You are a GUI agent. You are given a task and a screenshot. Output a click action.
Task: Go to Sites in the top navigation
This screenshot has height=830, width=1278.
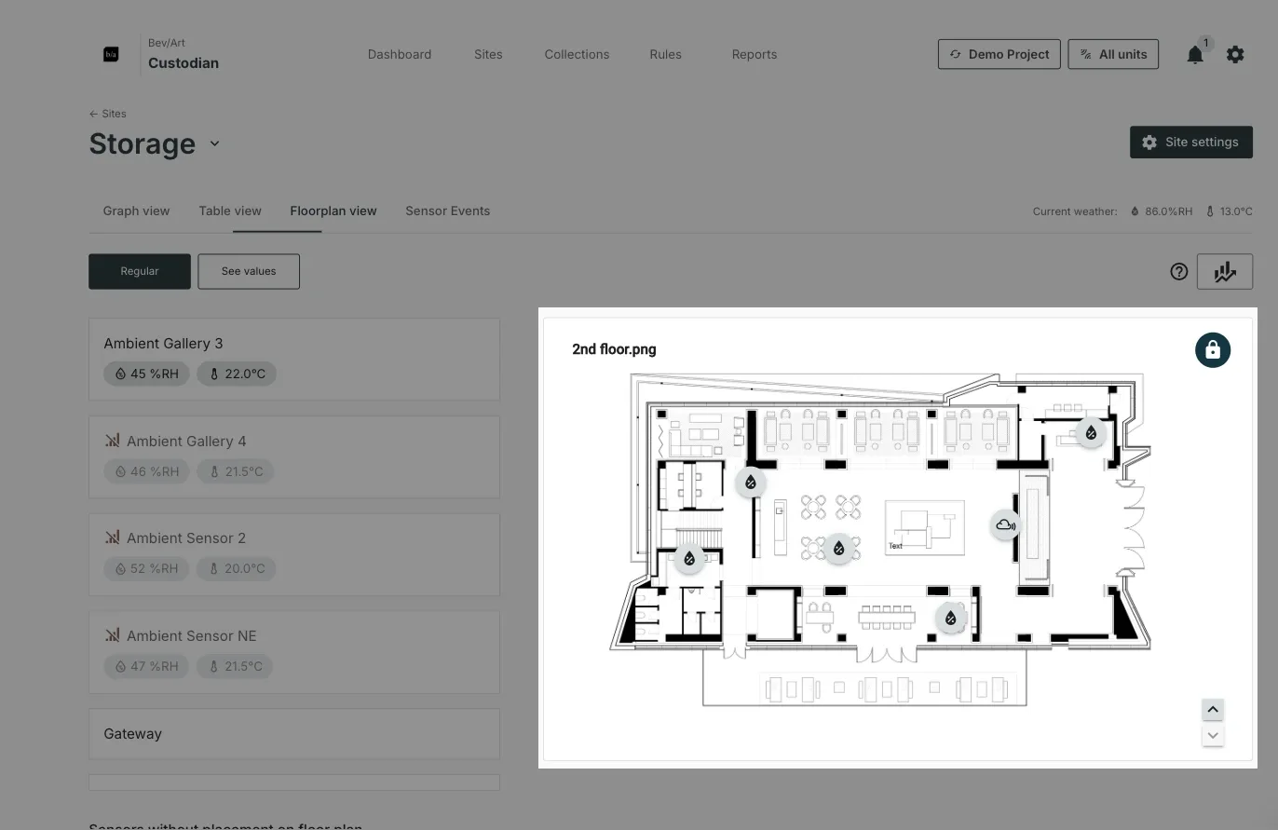pyautogui.click(x=488, y=54)
